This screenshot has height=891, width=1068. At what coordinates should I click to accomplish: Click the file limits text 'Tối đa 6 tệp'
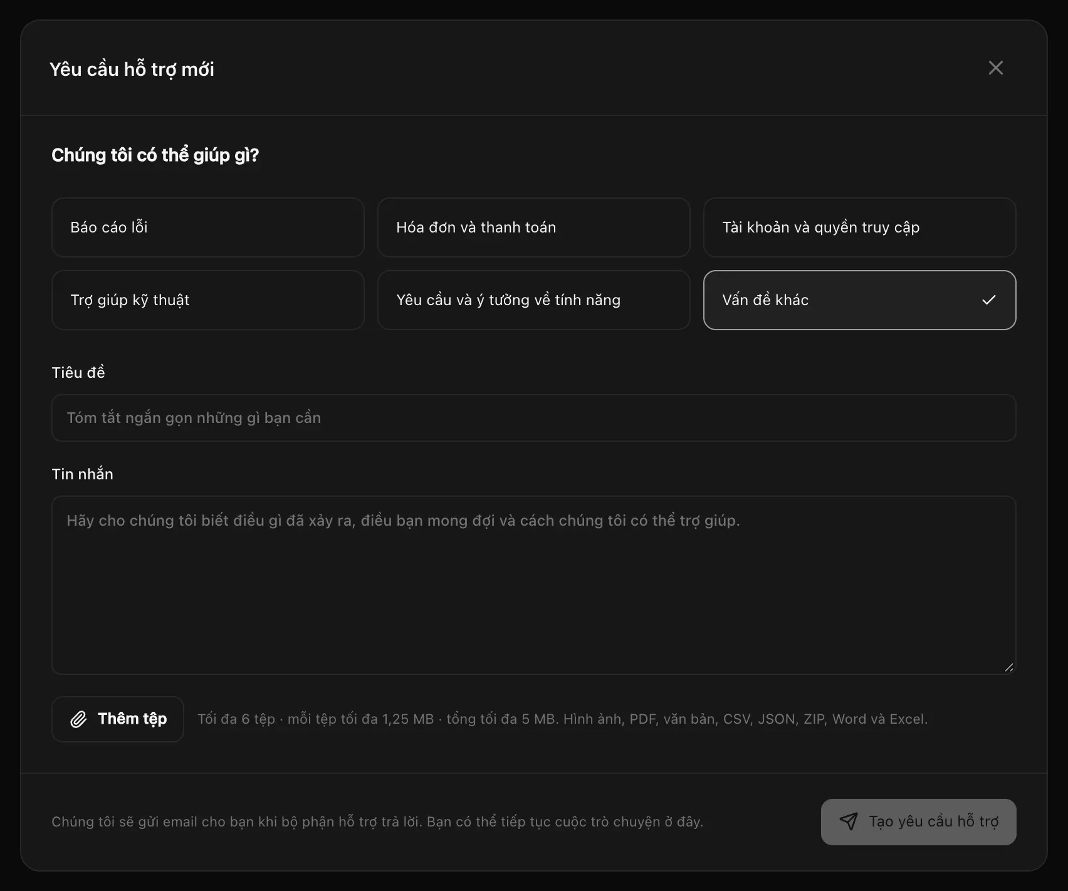[x=236, y=719]
